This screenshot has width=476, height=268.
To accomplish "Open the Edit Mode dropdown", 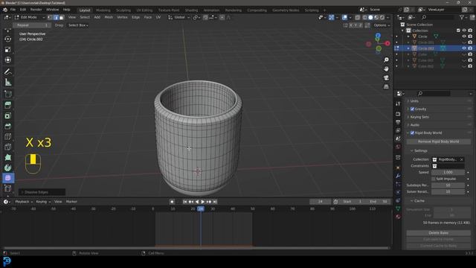I will click(x=30, y=17).
